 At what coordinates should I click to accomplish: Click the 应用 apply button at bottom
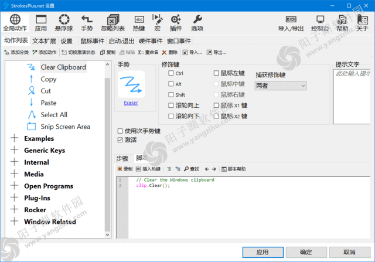(263, 252)
